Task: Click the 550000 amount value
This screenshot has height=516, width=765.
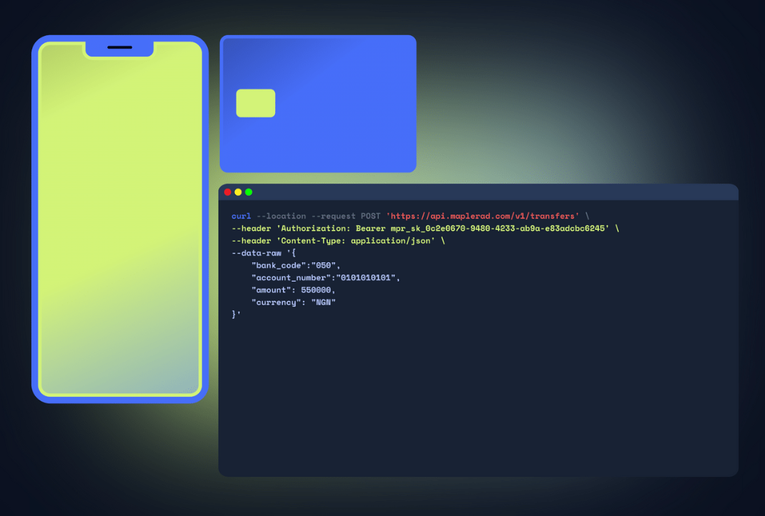Action: click(x=316, y=290)
